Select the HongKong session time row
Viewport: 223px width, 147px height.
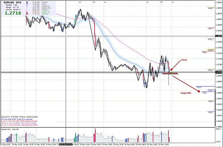click(41, 6)
